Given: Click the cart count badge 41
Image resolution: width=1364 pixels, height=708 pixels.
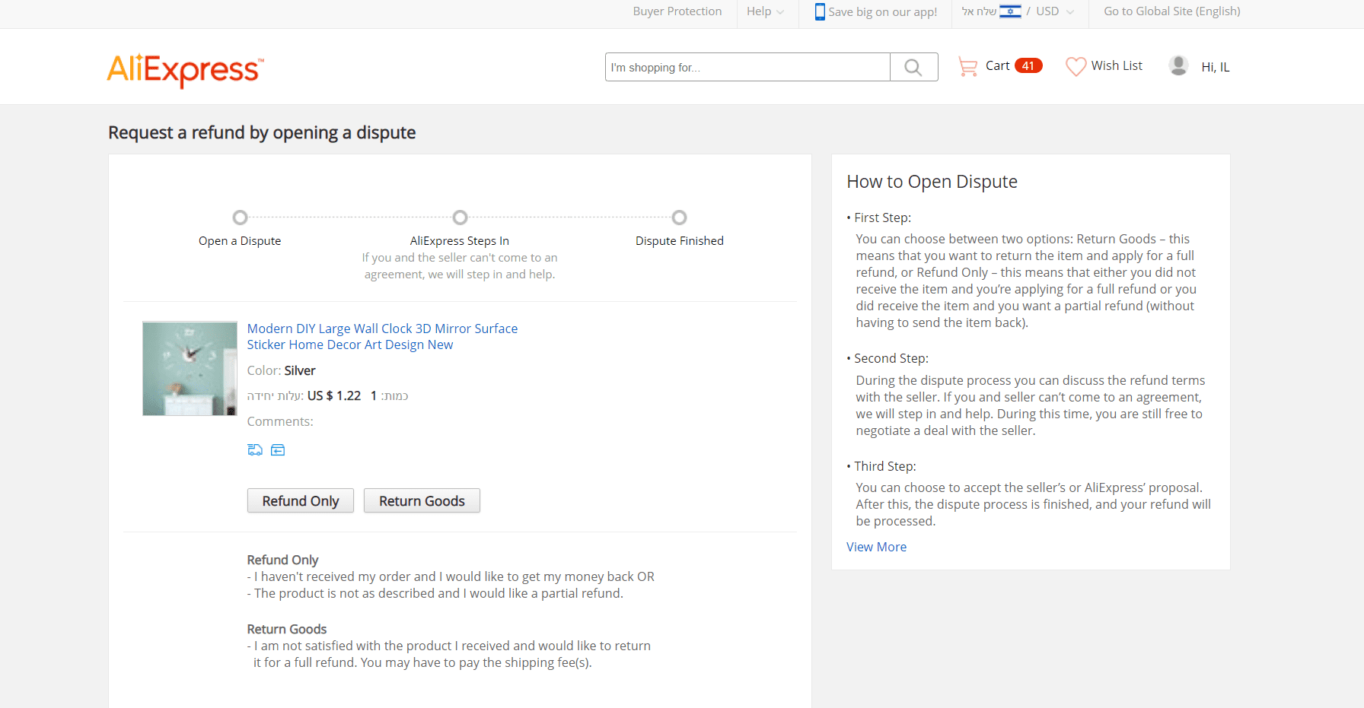Looking at the screenshot, I should tap(1028, 66).
